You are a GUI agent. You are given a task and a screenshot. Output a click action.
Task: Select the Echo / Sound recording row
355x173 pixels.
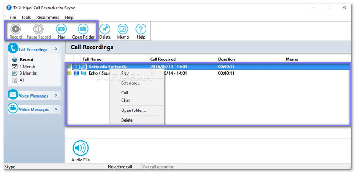coord(208,73)
